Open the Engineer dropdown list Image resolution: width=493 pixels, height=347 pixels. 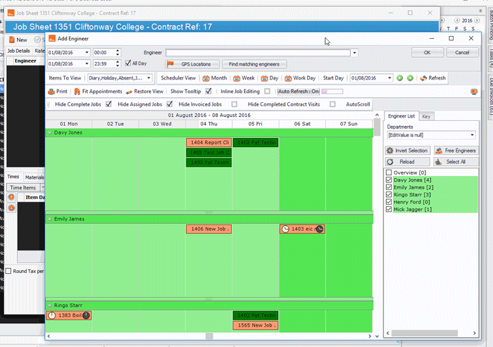point(354,53)
